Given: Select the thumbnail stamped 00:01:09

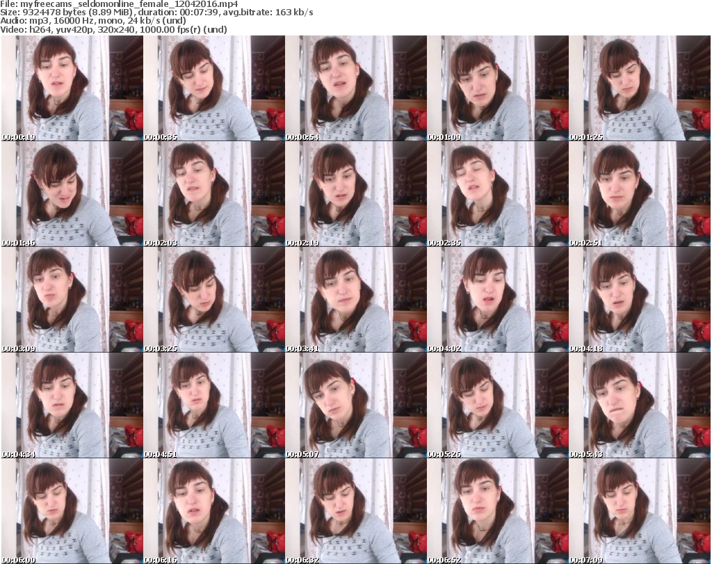Looking at the screenshot, I should tap(498, 88).
